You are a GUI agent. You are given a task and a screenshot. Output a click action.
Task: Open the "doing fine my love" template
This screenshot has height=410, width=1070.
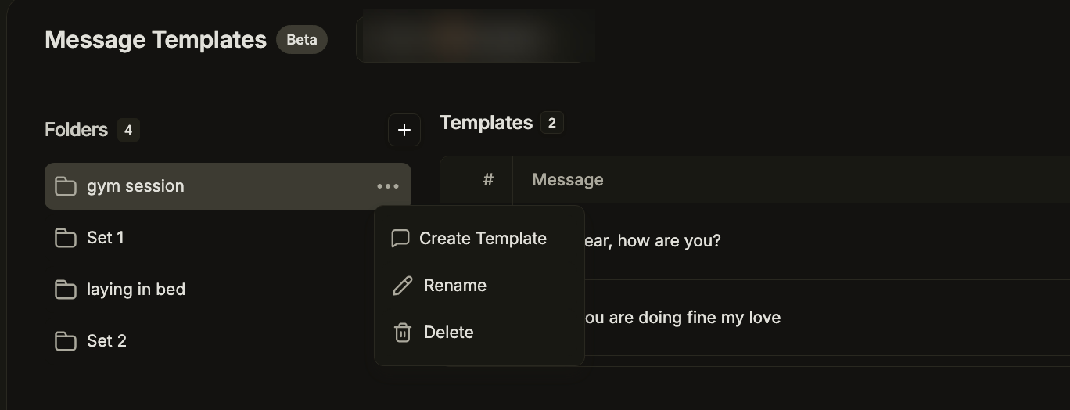[x=682, y=318]
